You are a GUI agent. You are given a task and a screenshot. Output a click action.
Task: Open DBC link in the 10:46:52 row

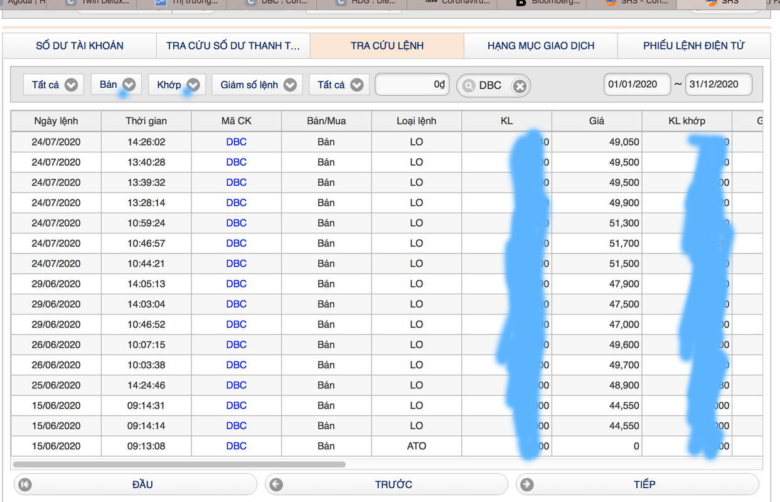coord(237,324)
